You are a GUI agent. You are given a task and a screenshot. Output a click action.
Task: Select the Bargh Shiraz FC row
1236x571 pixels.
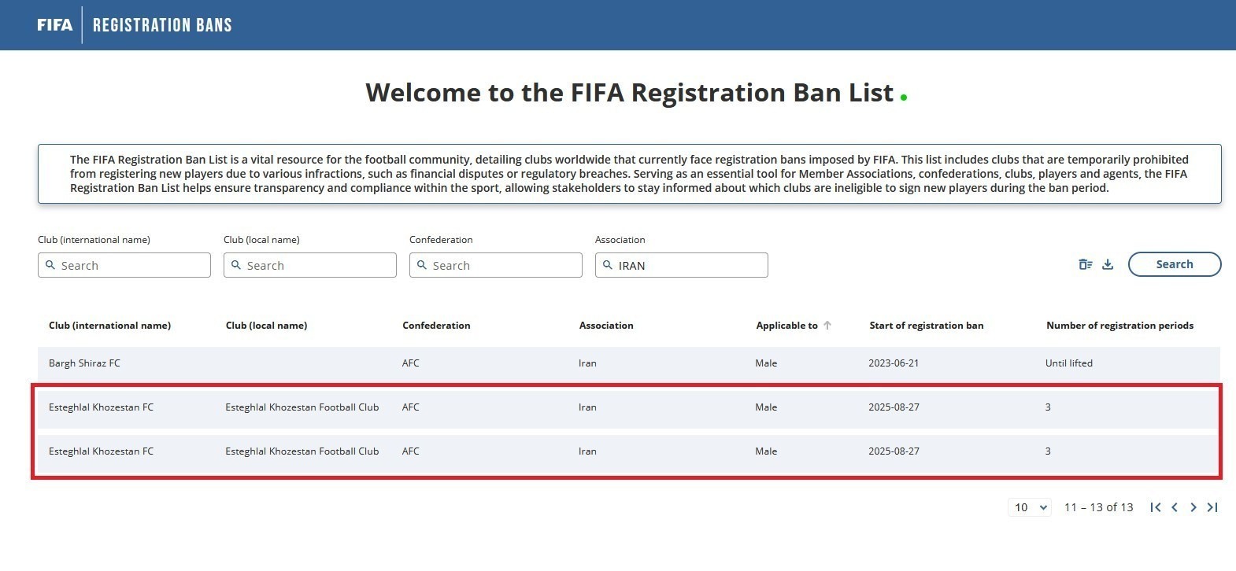[84, 363]
